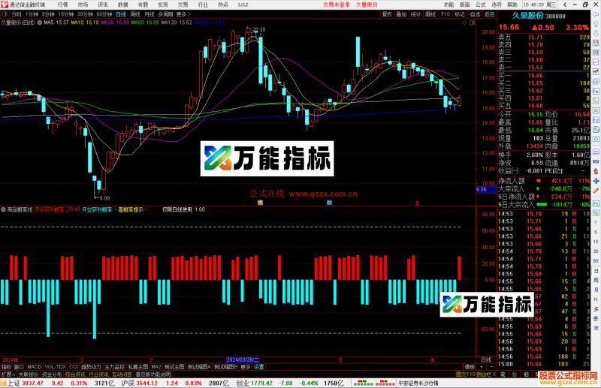Viewport: 601px width, 388px height.
Task: Switch sidebar period to 月
Action: (x=596, y=290)
